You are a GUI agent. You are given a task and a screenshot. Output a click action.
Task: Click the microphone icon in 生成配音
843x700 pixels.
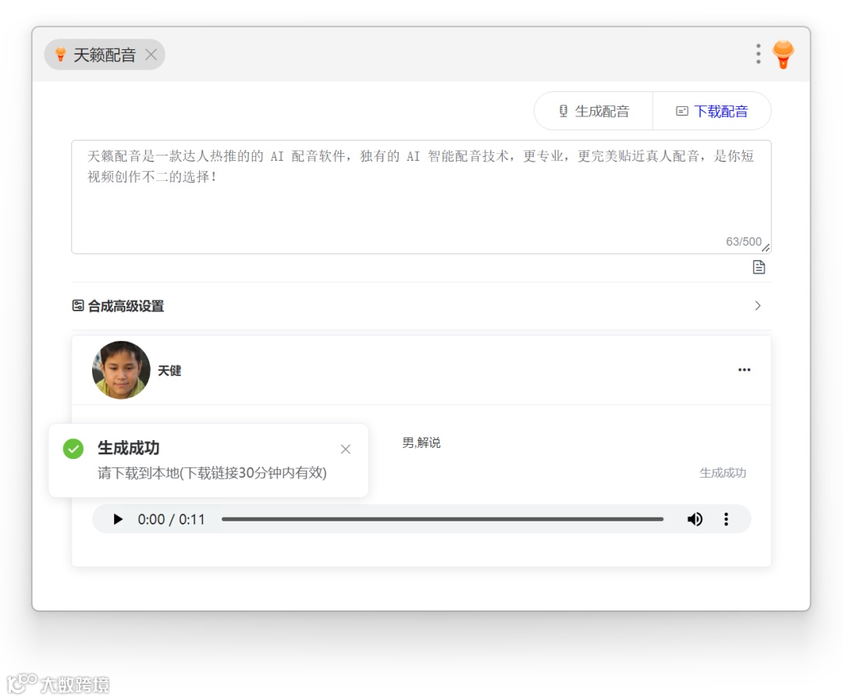point(563,112)
